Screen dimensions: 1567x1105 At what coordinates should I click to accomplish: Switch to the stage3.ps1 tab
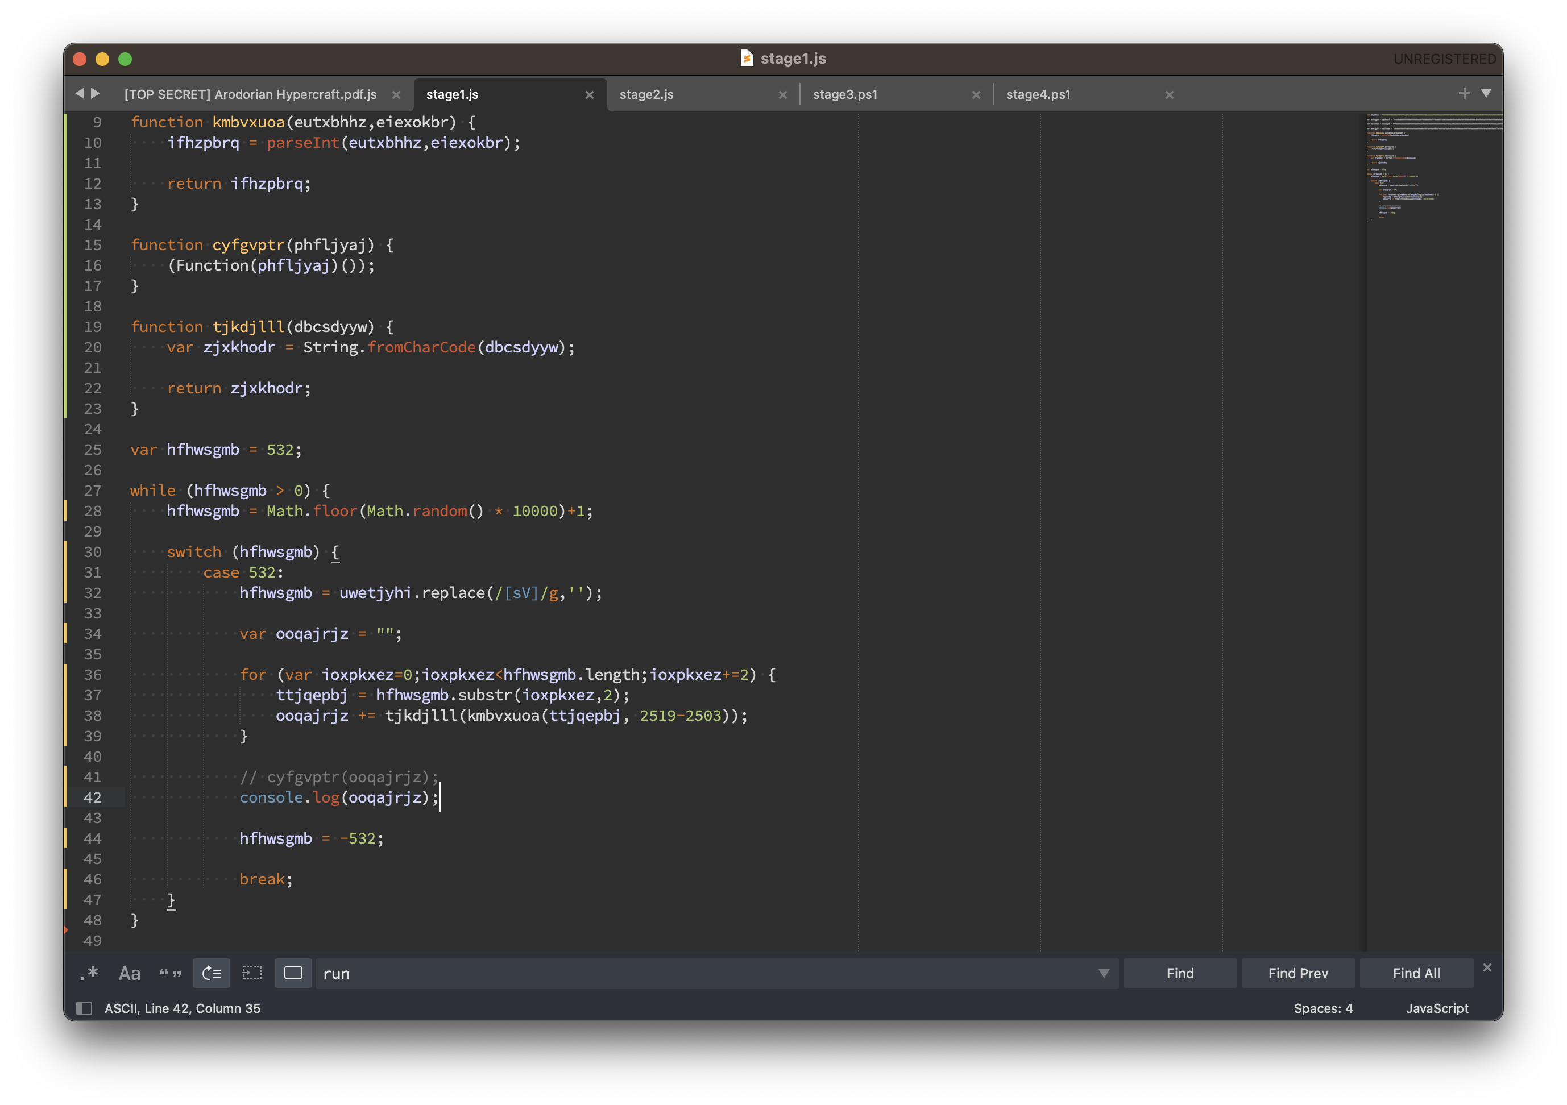[x=845, y=95]
